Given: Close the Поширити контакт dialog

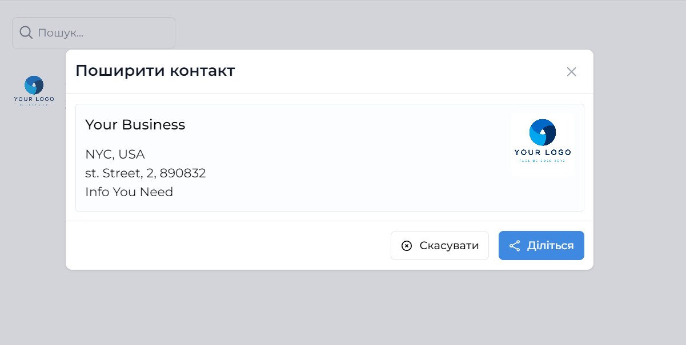Looking at the screenshot, I should (x=571, y=72).
